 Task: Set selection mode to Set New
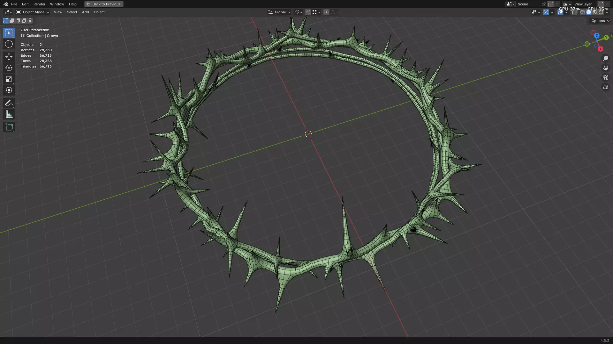(x=6, y=21)
